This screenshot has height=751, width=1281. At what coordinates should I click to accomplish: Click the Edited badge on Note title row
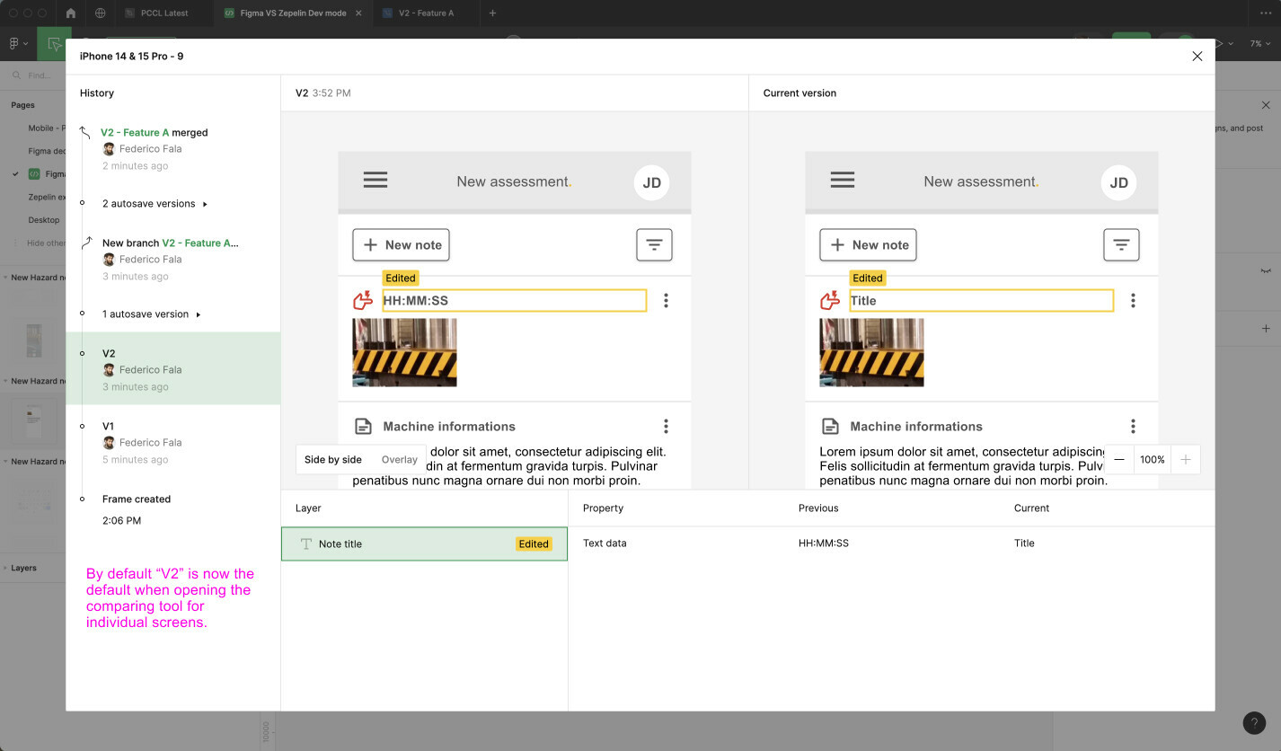point(533,543)
